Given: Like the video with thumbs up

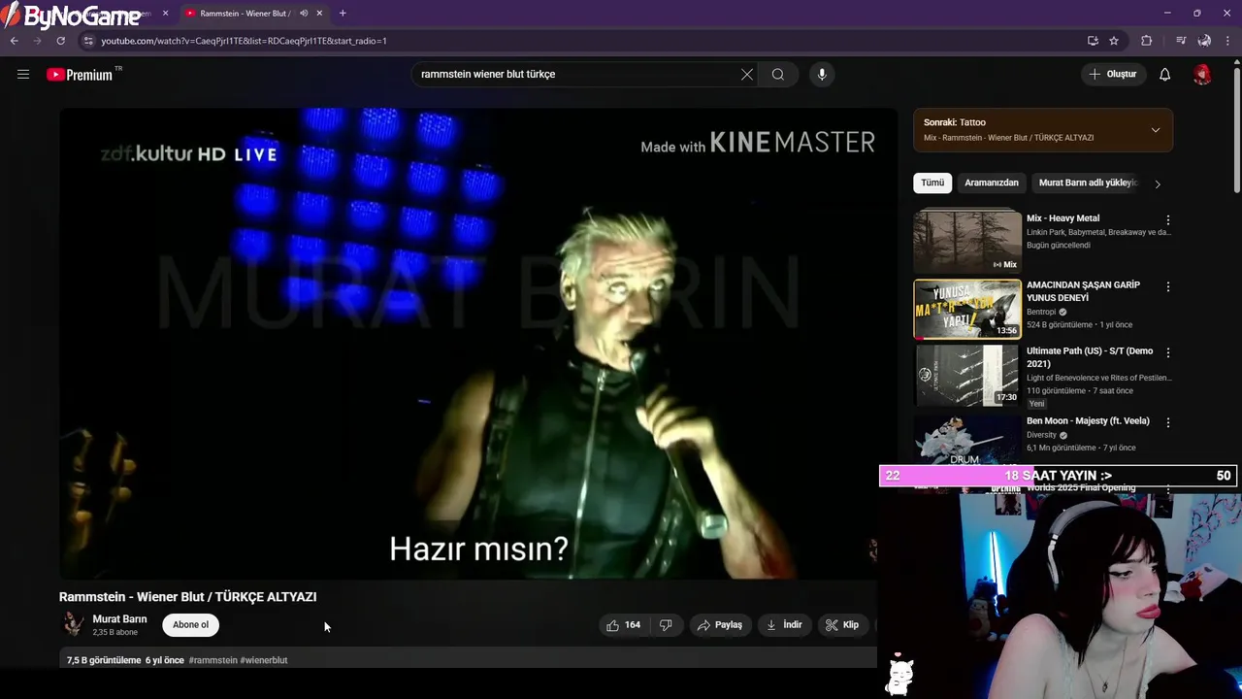Looking at the screenshot, I should tap(623, 625).
